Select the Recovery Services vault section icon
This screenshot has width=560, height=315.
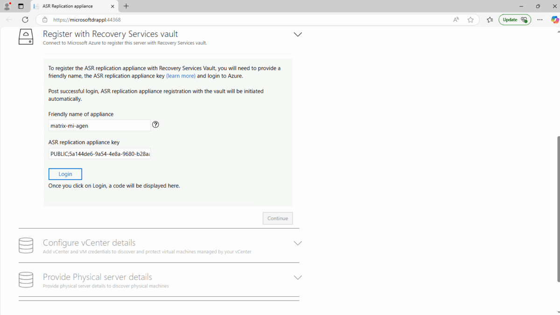pos(26,36)
